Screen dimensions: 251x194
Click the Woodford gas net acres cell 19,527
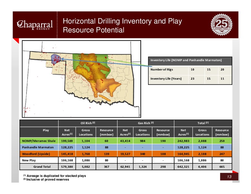pyautogui.click(x=125, y=154)
